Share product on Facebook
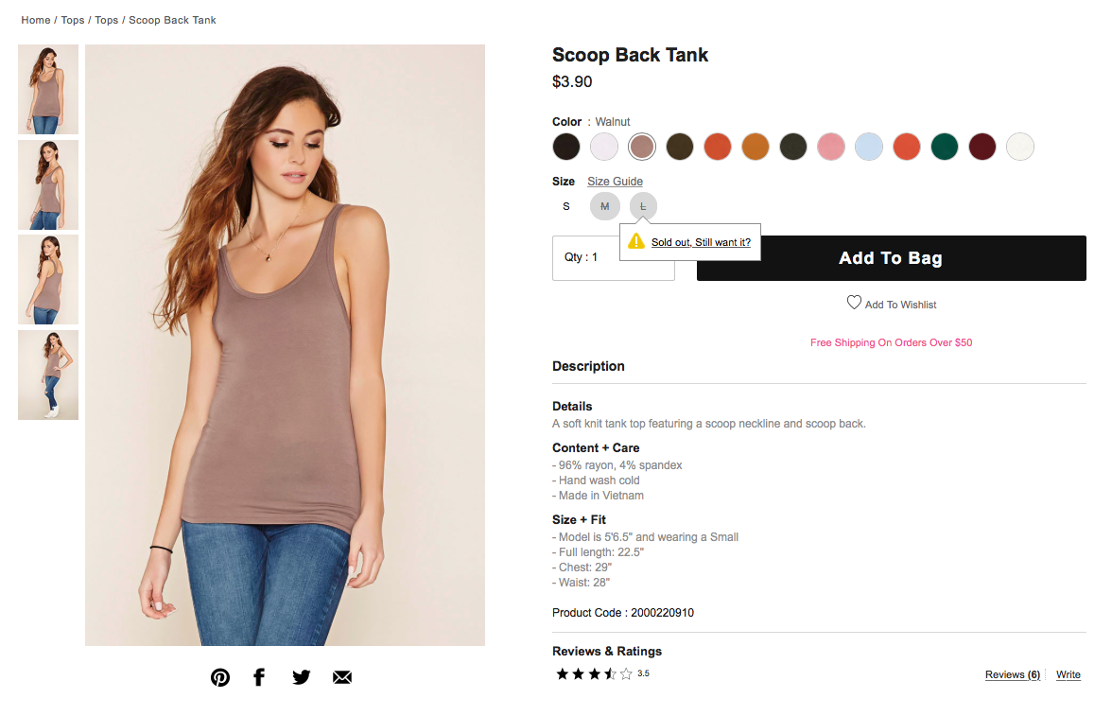Screen dimensions: 1112x716 tap(259, 677)
